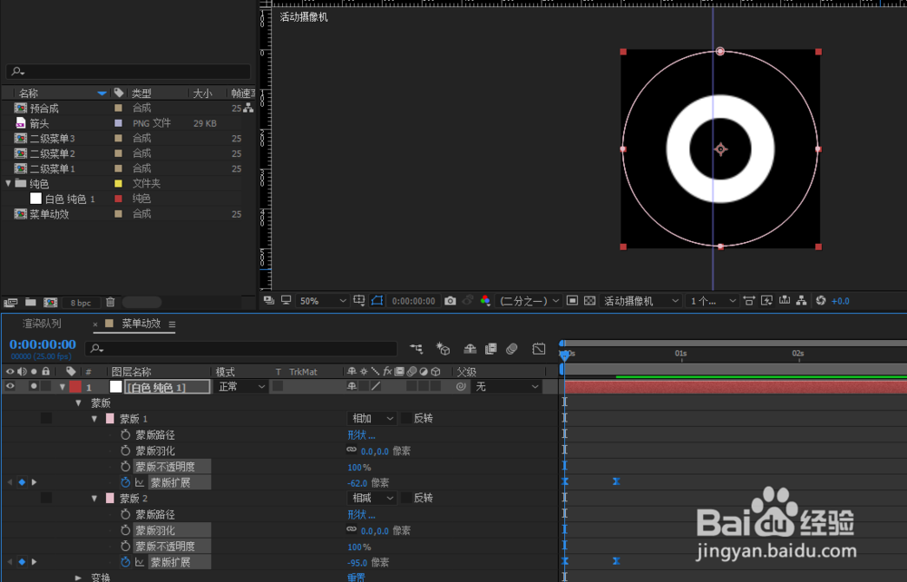Open the 相加 mask mode dropdown
The height and width of the screenshot is (582, 907).
click(x=372, y=418)
